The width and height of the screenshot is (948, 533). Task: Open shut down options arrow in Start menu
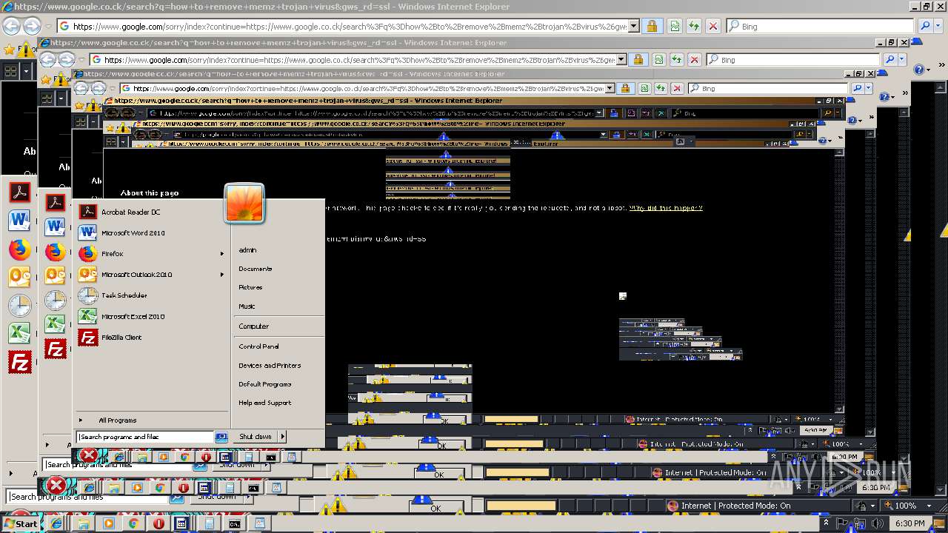pyautogui.click(x=282, y=437)
